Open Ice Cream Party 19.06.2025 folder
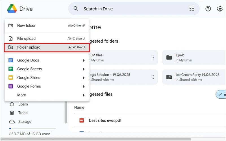 point(194,77)
